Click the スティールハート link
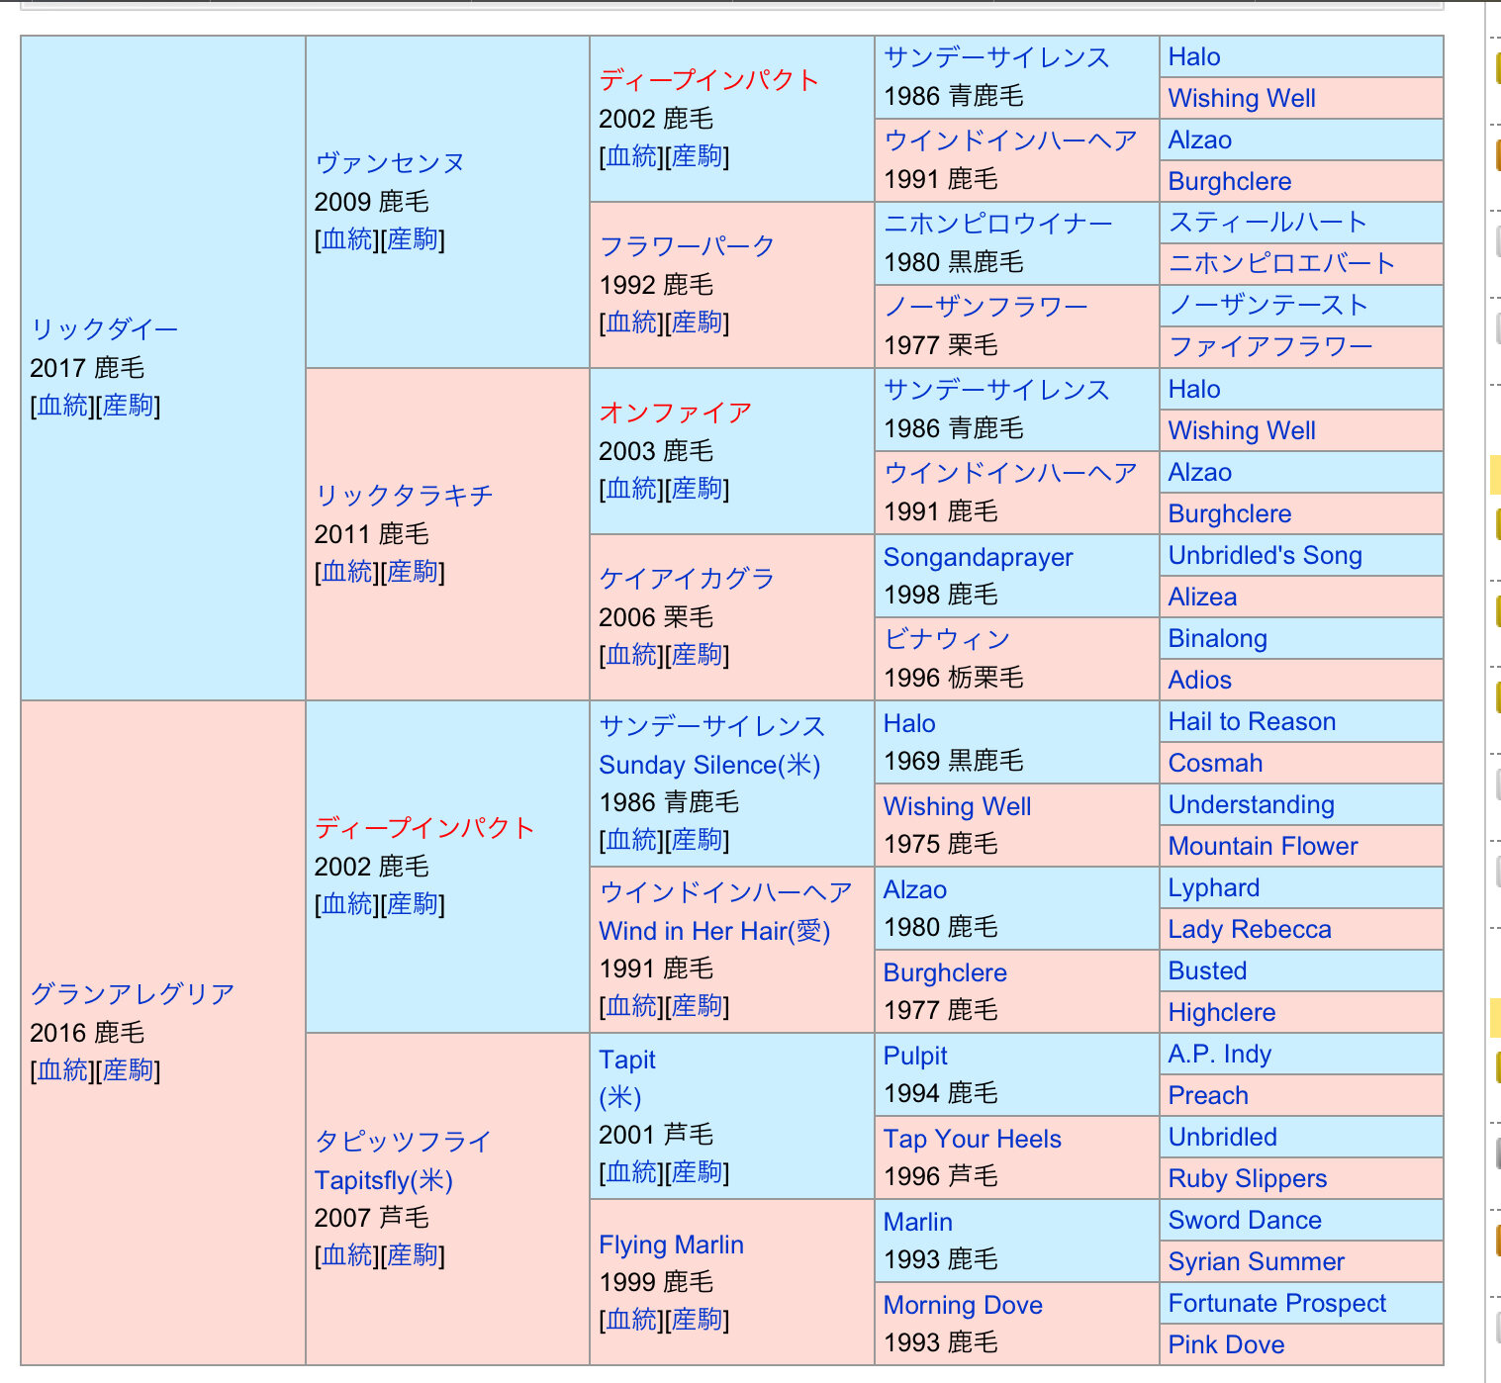Image resolution: width=1501 pixels, height=1383 pixels. [1267, 223]
